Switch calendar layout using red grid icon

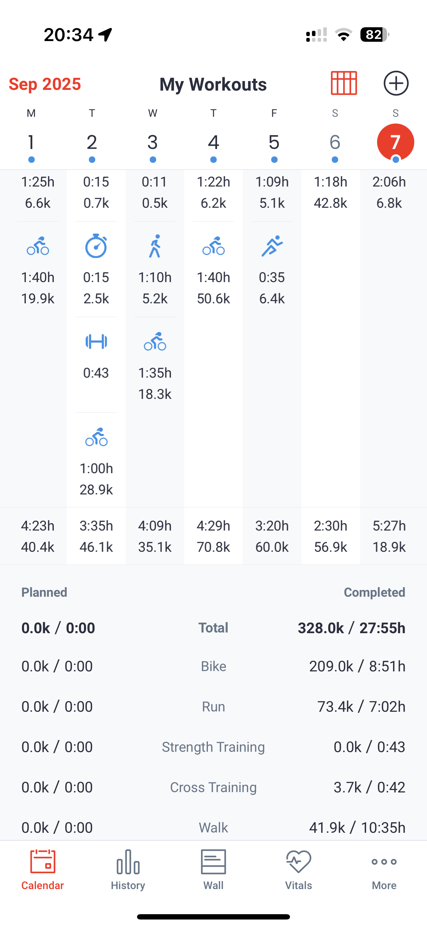344,83
